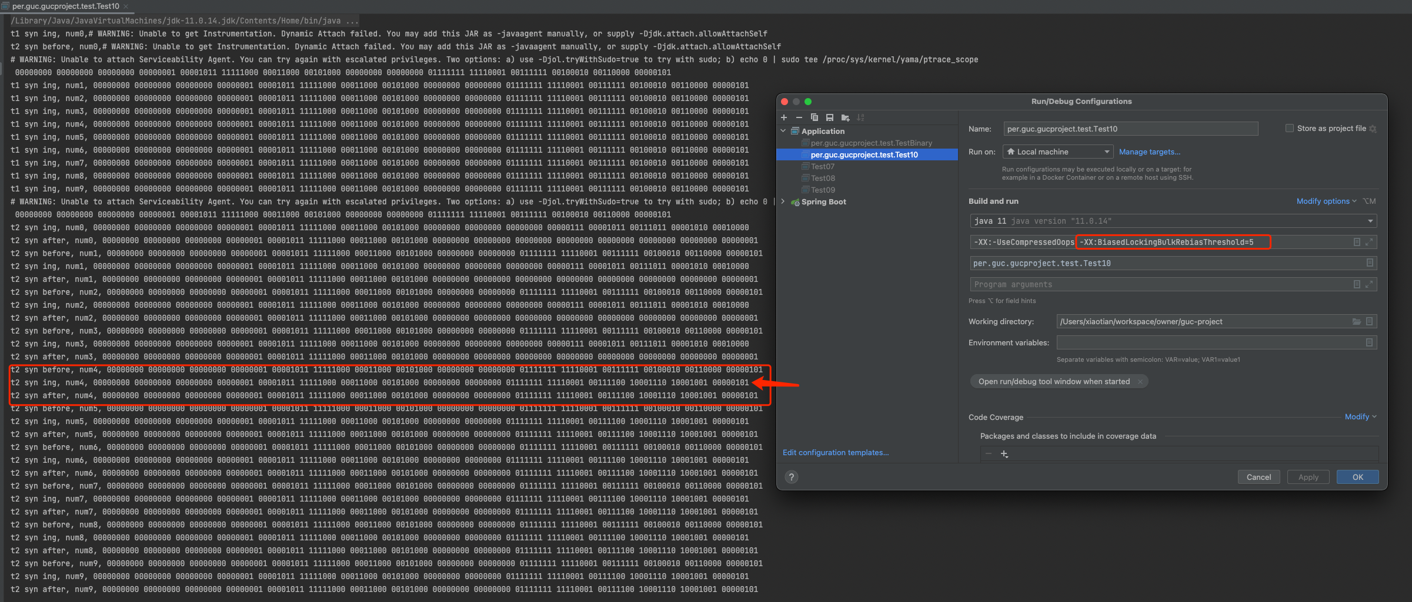
Task: Switch to the per.guc.gucproject.test.Test10 run tab
Action: [65, 6]
